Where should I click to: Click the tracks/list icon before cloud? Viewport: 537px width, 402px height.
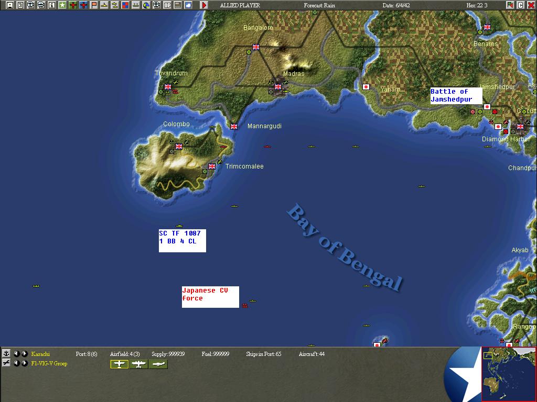pyautogui.click(x=178, y=5)
